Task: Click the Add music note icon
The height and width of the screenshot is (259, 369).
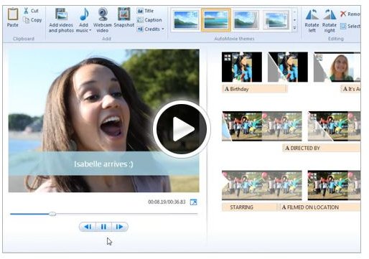Action: (x=84, y=14)
